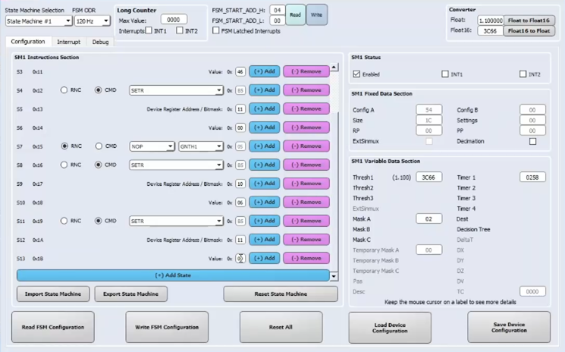
Task: Add a state after S5
Action: point(265,108)
